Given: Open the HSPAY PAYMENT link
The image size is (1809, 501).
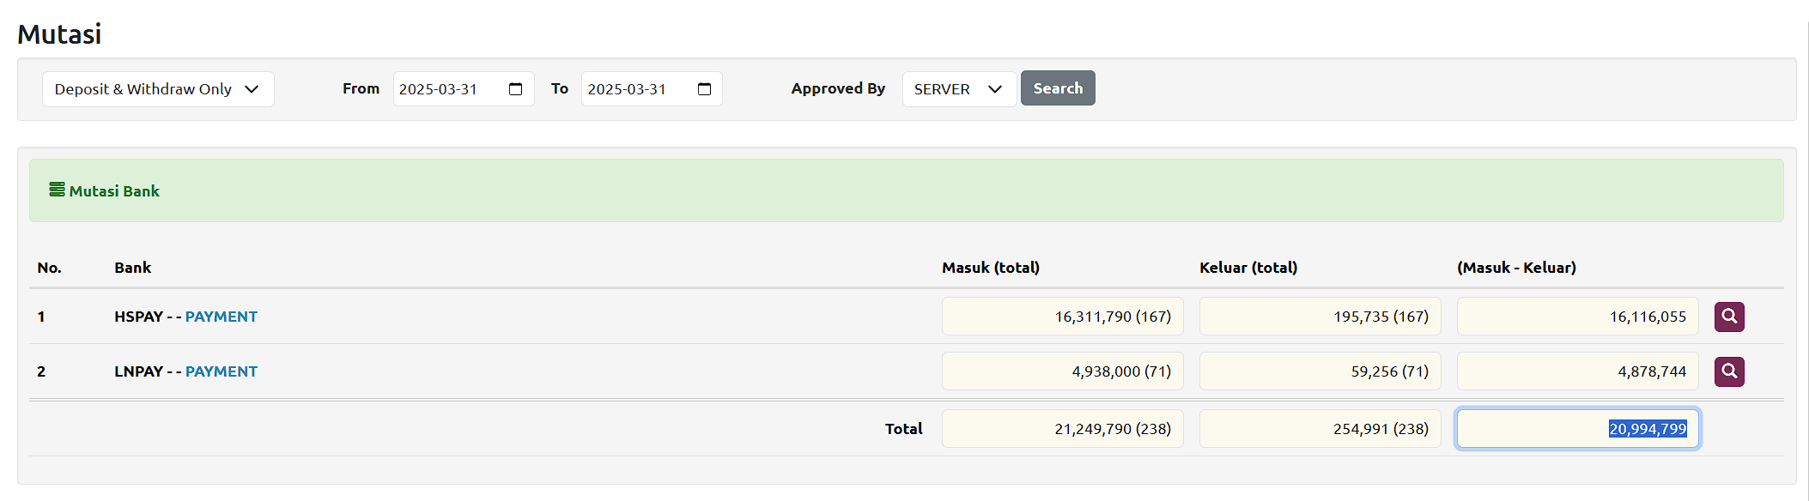Looking at the screenshot, I should point(221,317).
